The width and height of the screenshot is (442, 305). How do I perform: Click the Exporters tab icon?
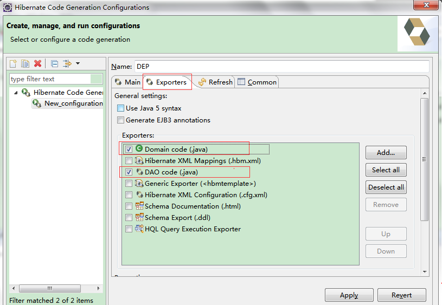point(150,82)
